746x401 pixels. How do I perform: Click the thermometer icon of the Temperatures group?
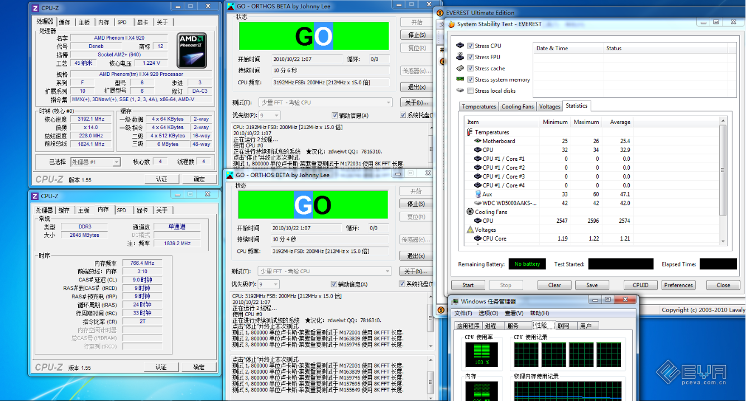click(x=470, y=132)
